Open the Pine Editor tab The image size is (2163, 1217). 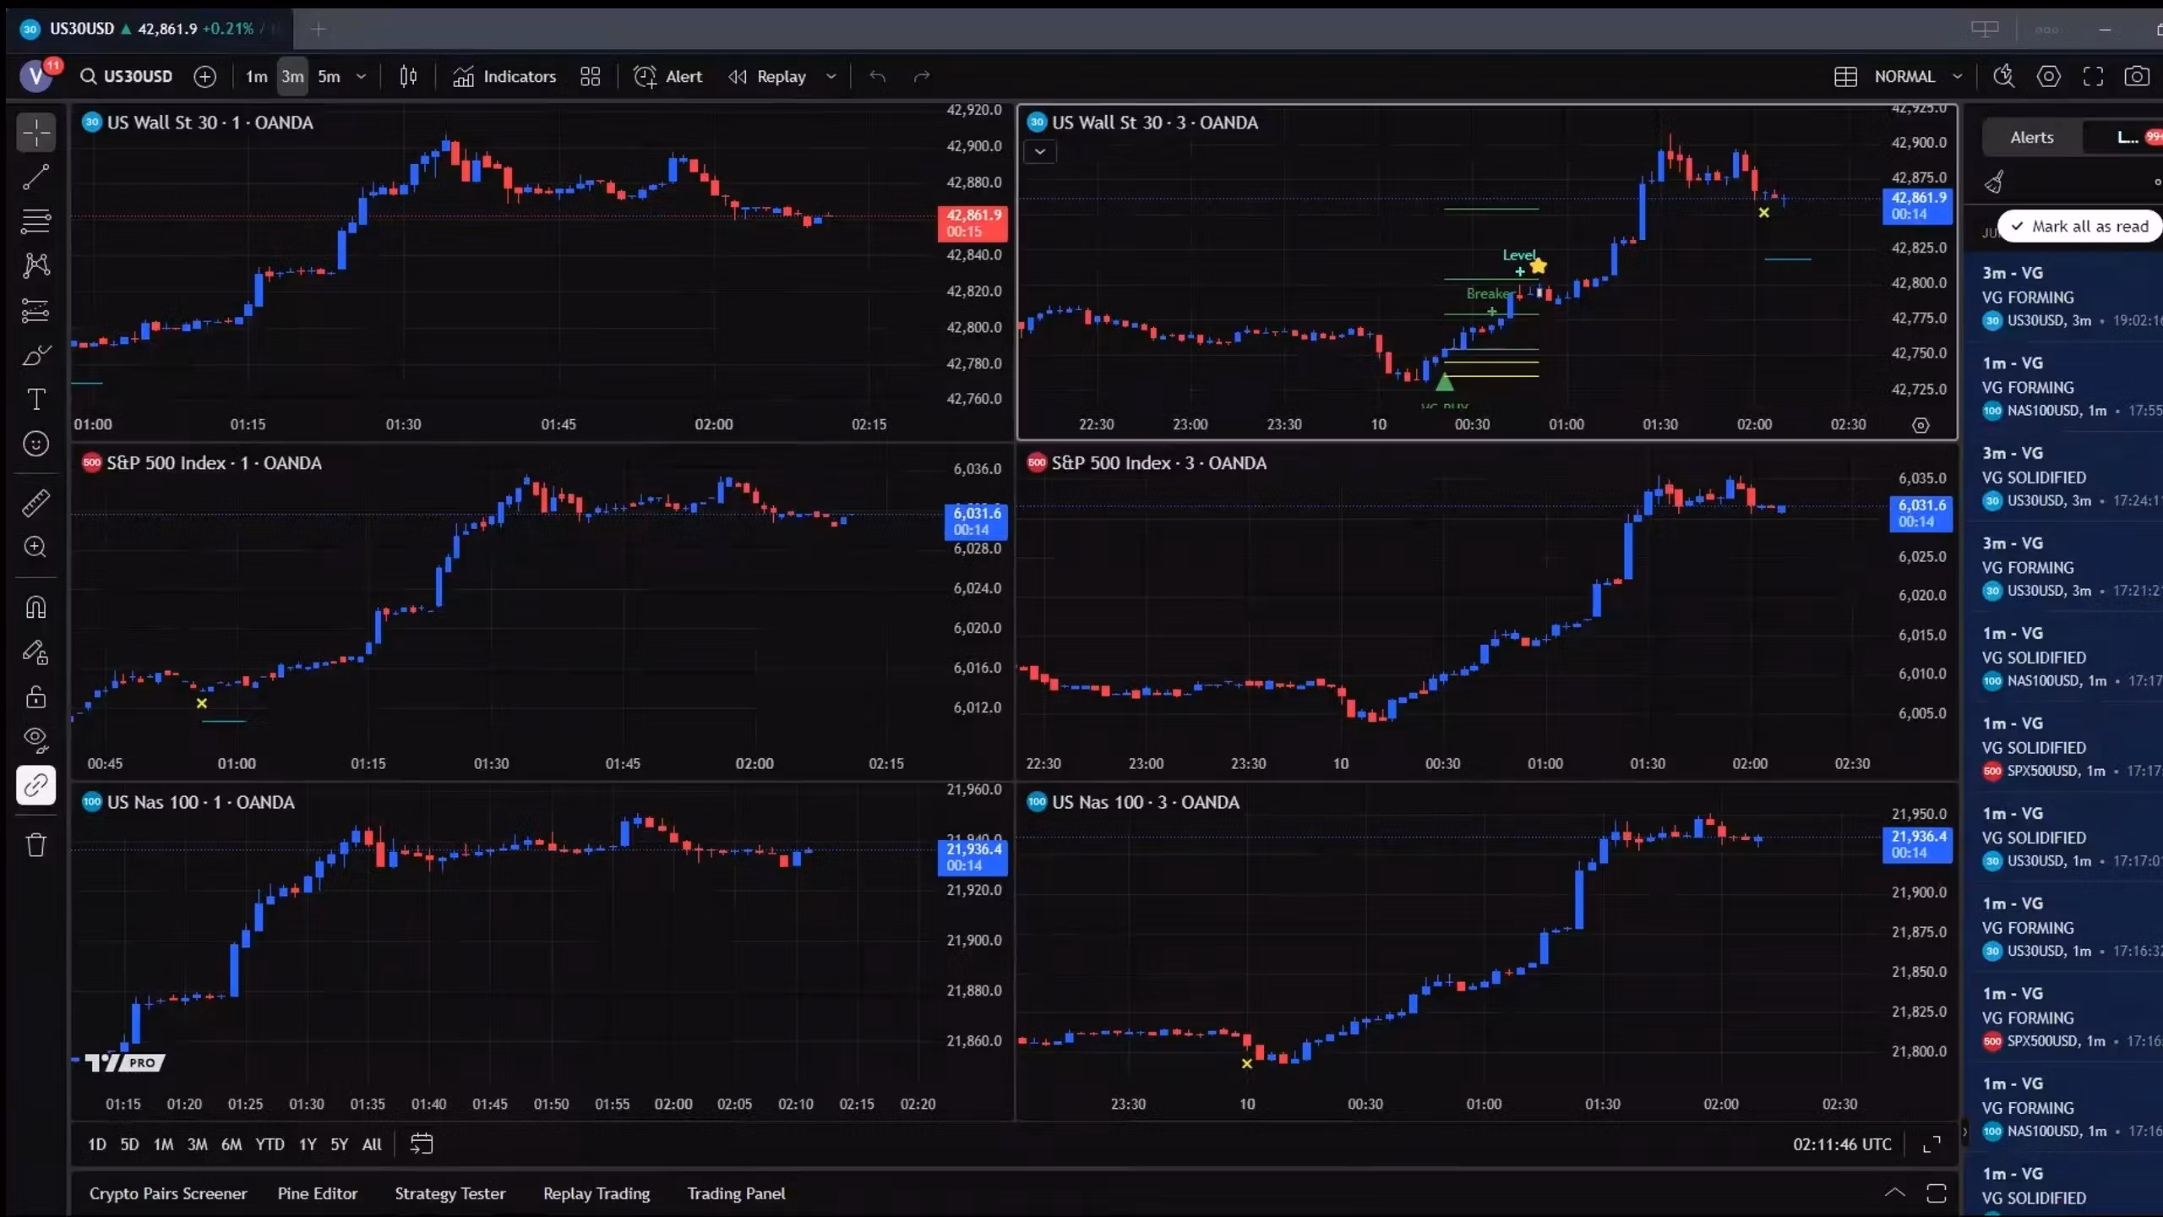(317, 1193)
